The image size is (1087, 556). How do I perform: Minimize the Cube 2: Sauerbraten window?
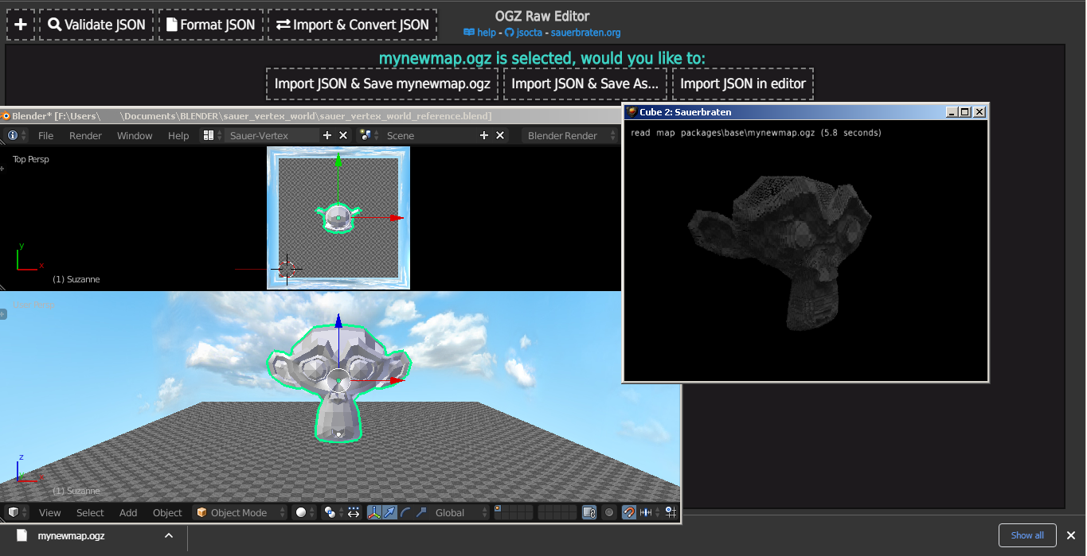tap(952, 112)
